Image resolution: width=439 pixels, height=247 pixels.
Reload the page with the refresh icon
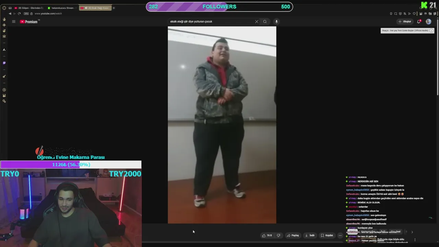pos(19,13)
